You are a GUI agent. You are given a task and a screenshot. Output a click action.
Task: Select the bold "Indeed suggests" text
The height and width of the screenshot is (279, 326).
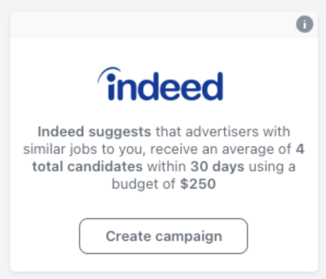94,132
